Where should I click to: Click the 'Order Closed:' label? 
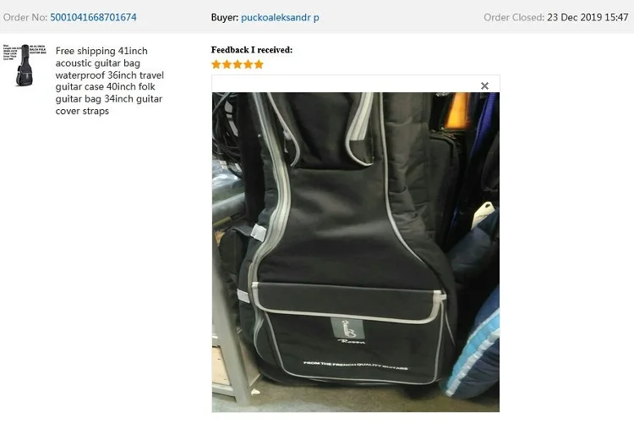[x=514, y=18]
